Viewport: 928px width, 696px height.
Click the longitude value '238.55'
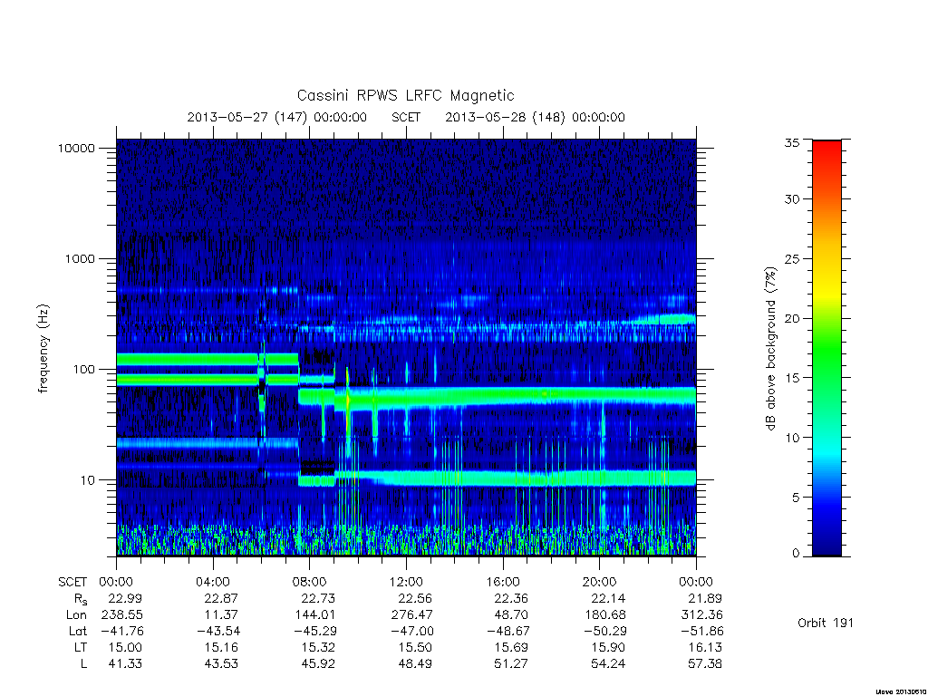click(x=122, y=615)
